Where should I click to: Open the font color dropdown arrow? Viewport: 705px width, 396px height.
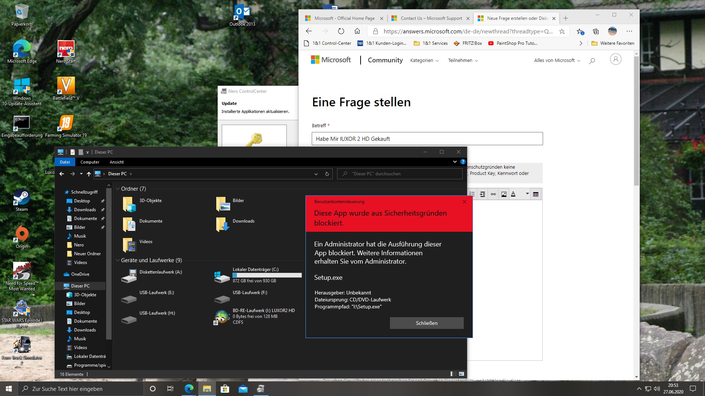527,194
